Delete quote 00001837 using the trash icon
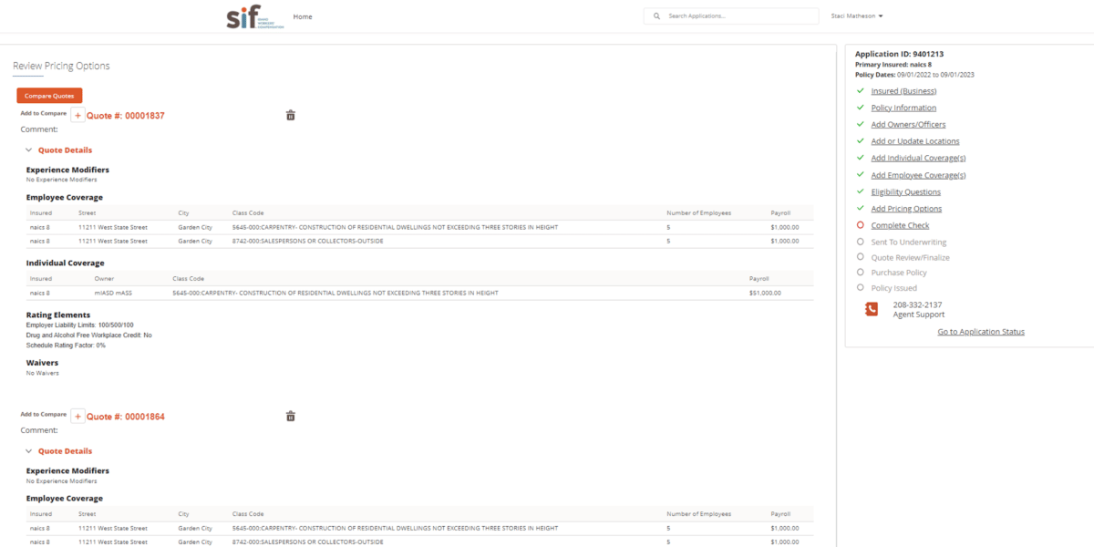 [291, 115]
